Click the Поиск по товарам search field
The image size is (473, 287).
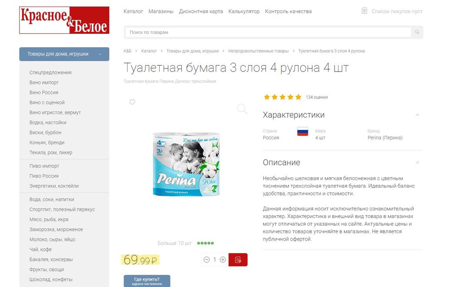[268, 32]
